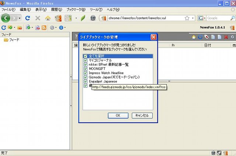Uncheck the マイコミジャーナル checkbox

(86, 60)
